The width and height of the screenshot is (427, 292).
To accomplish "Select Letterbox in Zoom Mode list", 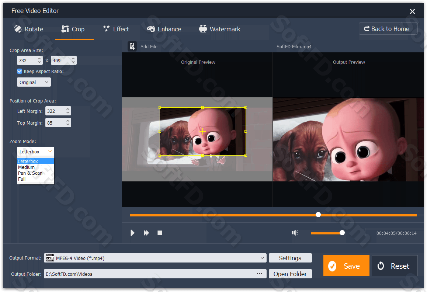I will click(x=35, y=161).
